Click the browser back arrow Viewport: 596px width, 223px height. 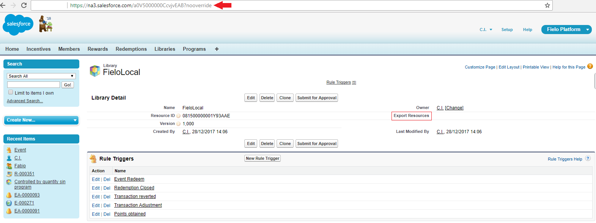tap(3, 5)
